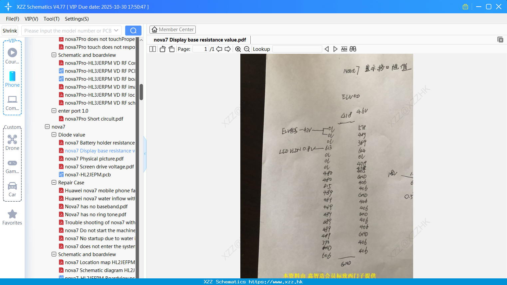Find previous lookup match

(327, 49)
